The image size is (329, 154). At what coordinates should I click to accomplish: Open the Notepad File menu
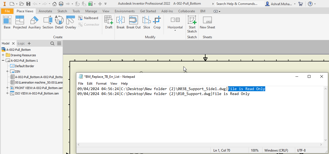click(81, 84)
